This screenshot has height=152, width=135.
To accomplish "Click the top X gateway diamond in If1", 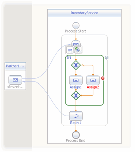I will [x=76, y=65].
